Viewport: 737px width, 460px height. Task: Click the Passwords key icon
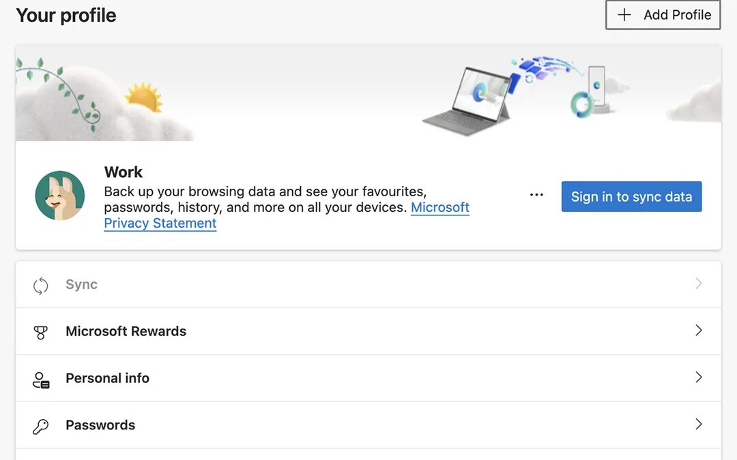[x=41, y=427]
